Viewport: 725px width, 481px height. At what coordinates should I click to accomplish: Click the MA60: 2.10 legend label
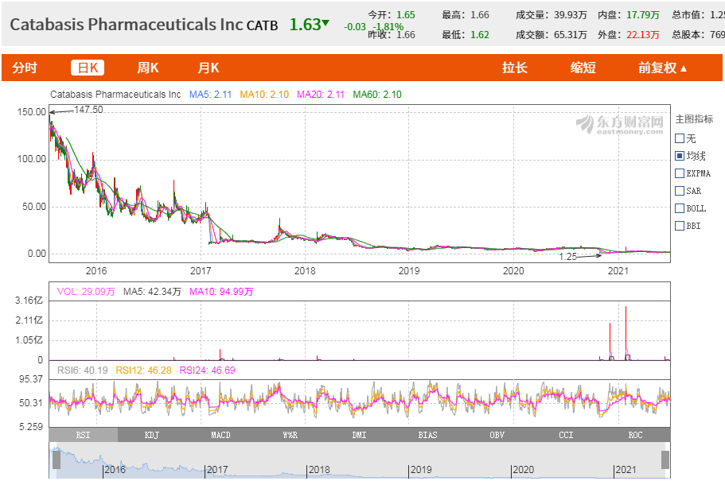(377, 95)
